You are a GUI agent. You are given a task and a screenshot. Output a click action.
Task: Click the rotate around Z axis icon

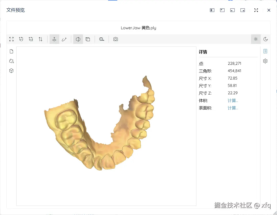click(31, 39)
